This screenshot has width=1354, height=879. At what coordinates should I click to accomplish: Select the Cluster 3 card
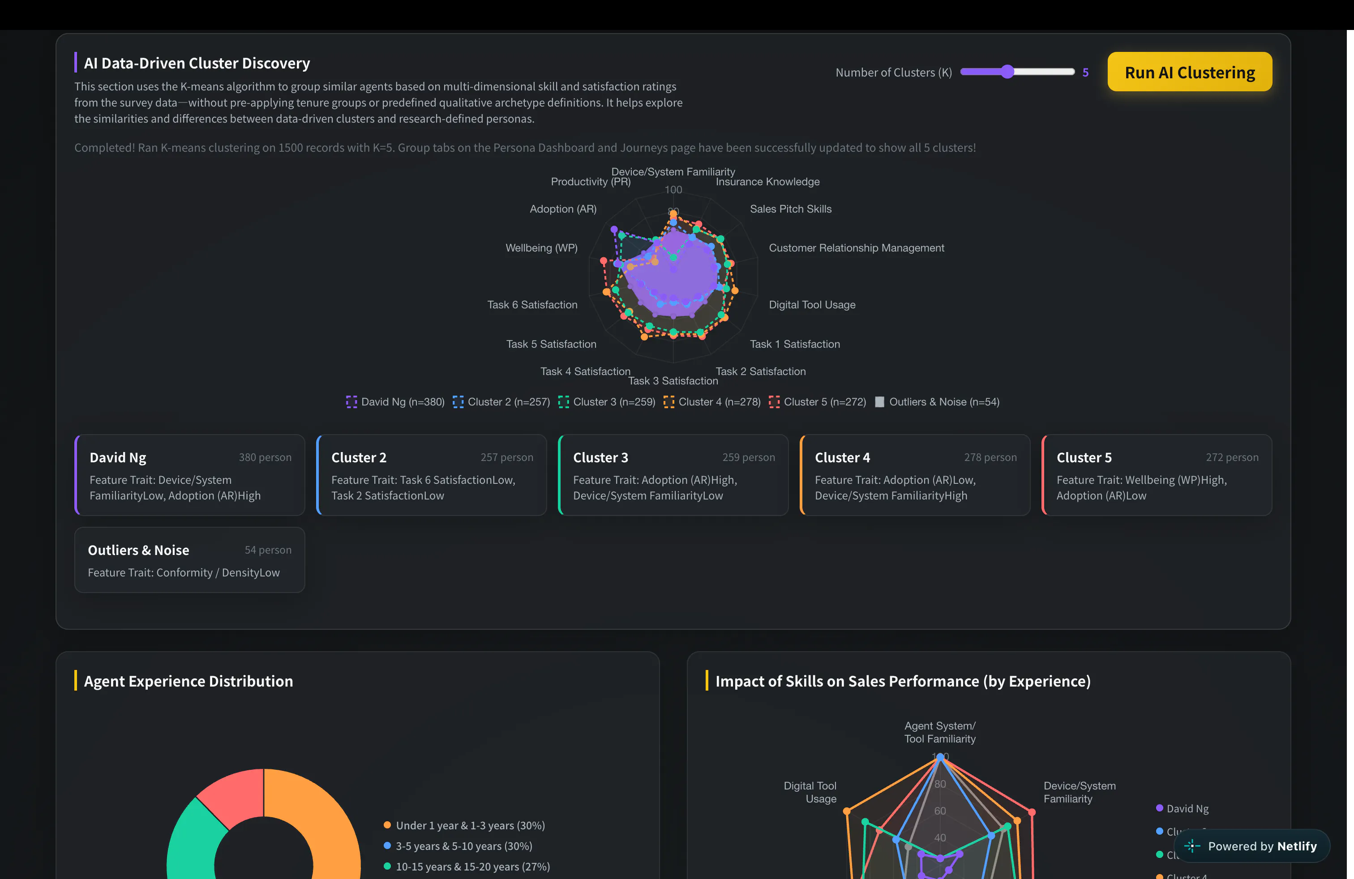(x=673, y=475)
